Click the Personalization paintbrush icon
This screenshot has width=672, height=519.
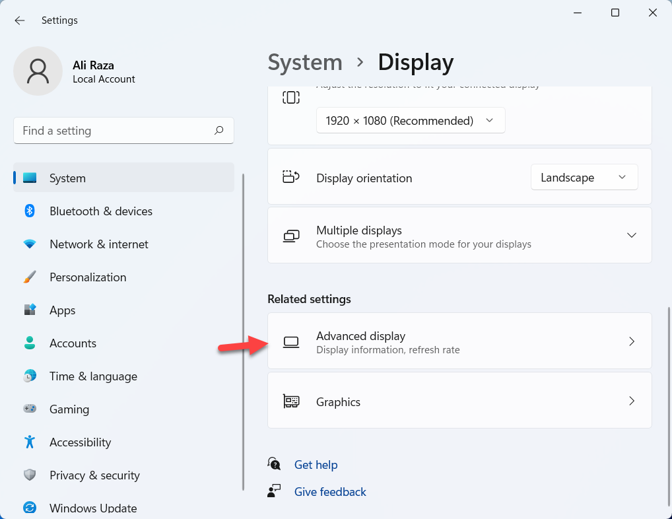coord(30,277)
